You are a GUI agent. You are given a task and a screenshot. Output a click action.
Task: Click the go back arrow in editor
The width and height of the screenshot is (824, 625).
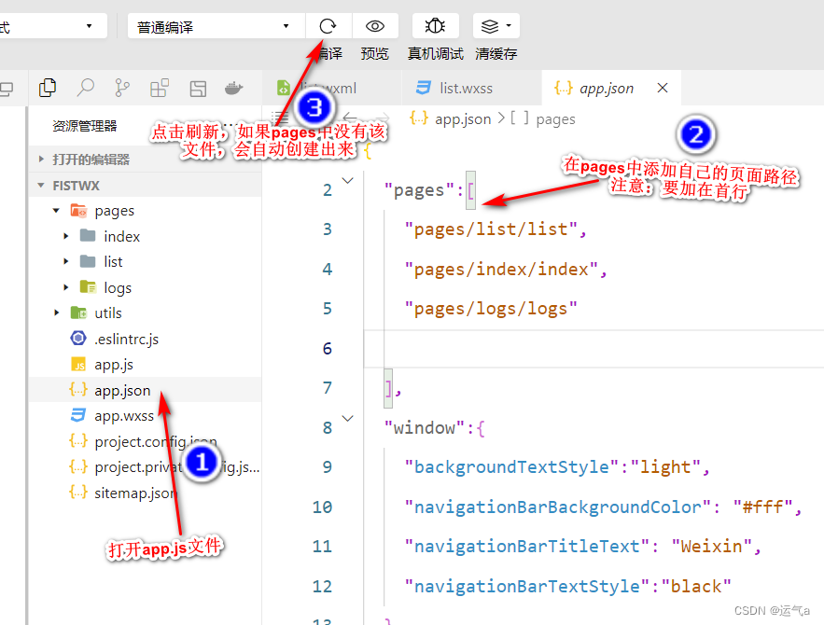(350, 118)
